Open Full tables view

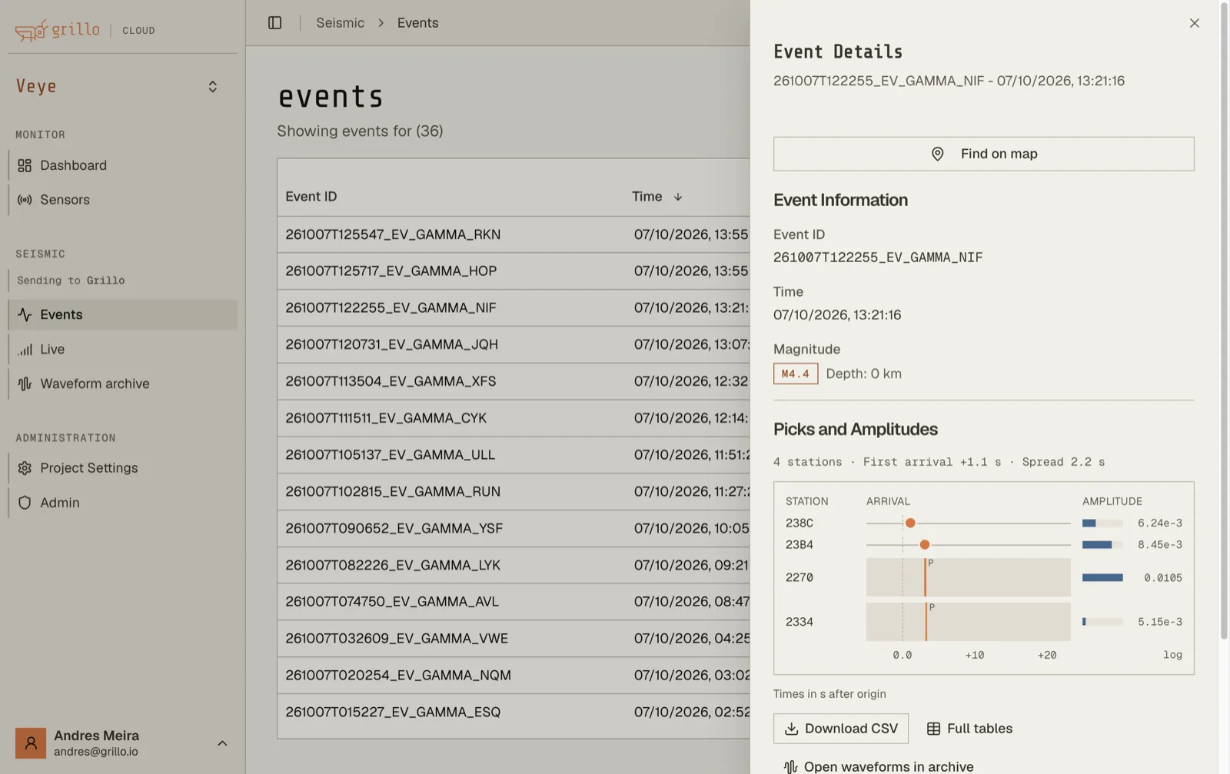point(969,729)
